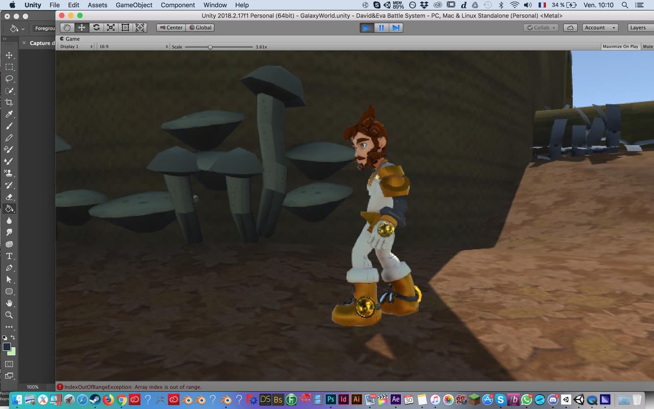Select Photoshop Type tool

[9, 256]
